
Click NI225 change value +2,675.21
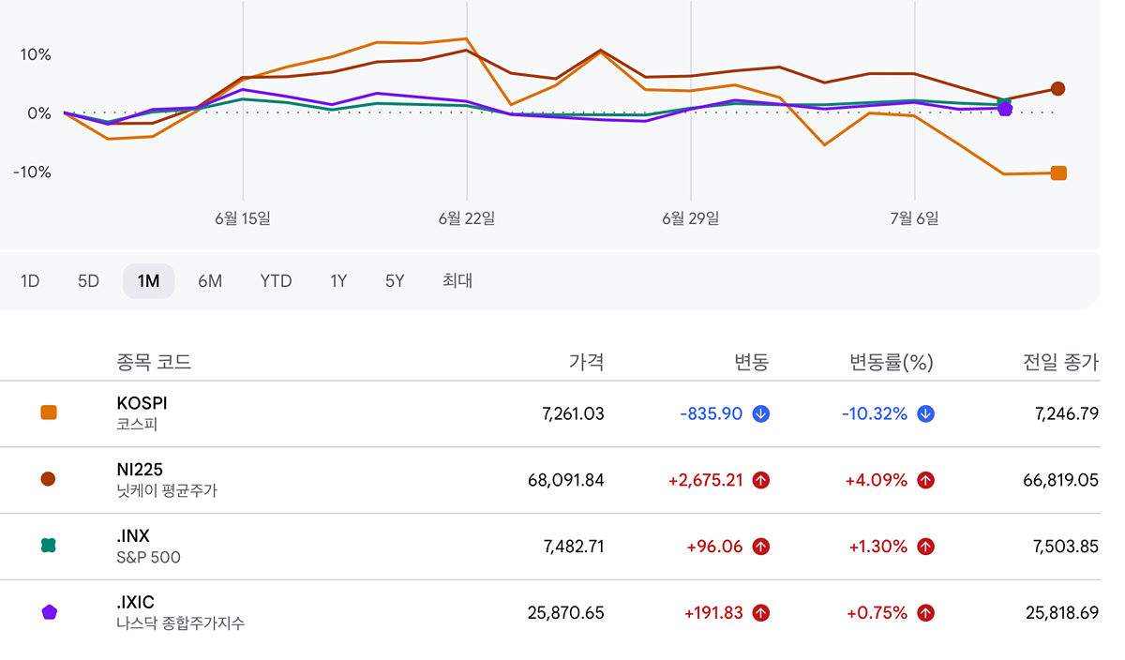tap(706, 480)
